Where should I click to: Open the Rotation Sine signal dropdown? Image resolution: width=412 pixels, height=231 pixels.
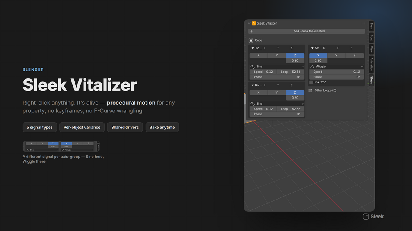tap(277, 104)
